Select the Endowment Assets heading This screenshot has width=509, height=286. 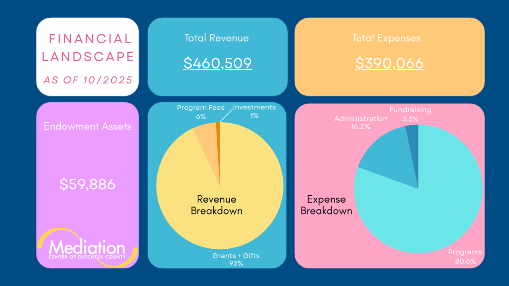tap(87, 126)
